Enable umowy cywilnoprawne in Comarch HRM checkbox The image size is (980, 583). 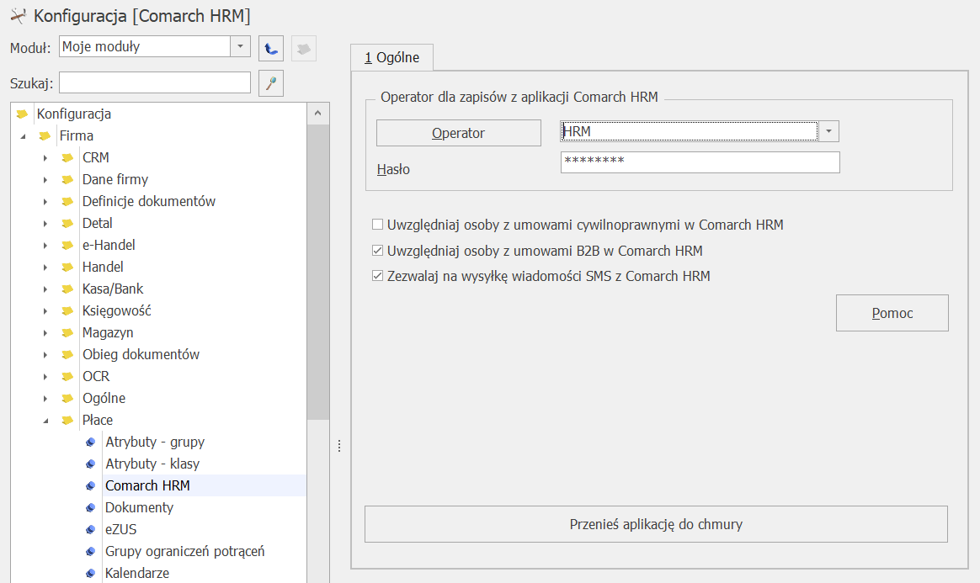(377, 224)
